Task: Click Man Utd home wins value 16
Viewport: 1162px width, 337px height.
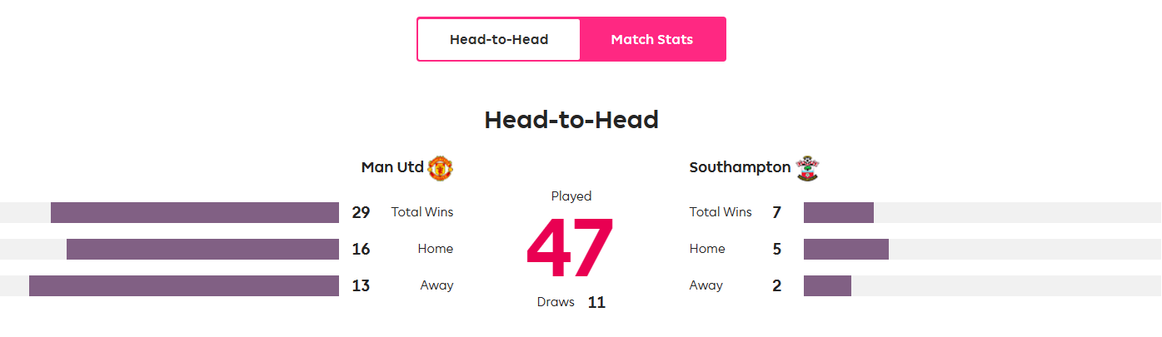Action: coord(361,249)
